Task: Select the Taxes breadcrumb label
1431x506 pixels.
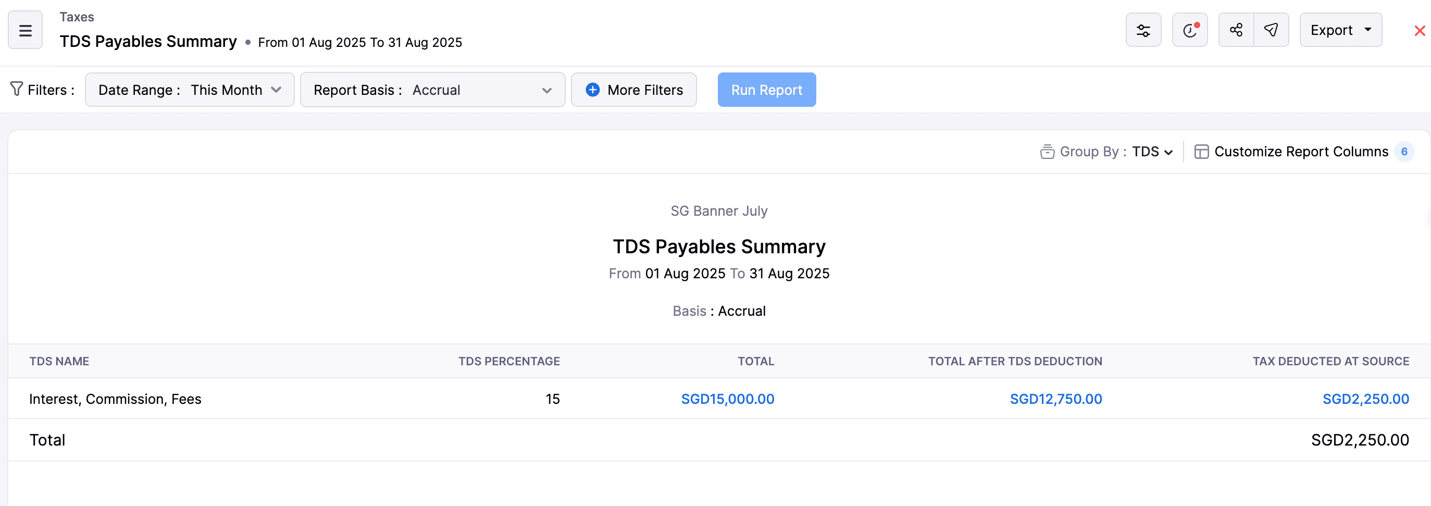Action: (x=77, y=17)
